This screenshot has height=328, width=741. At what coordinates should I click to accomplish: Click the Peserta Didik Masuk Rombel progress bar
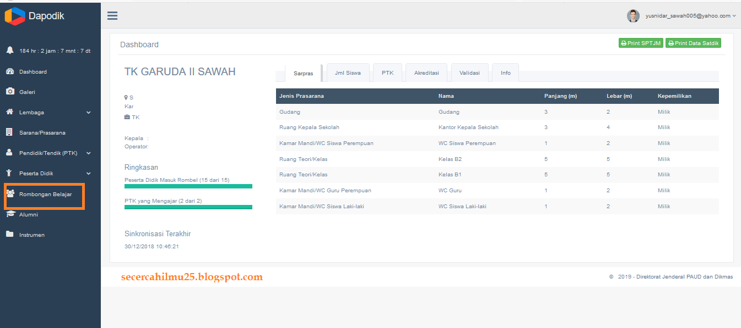pyautogui.click(x=188, y=186)
